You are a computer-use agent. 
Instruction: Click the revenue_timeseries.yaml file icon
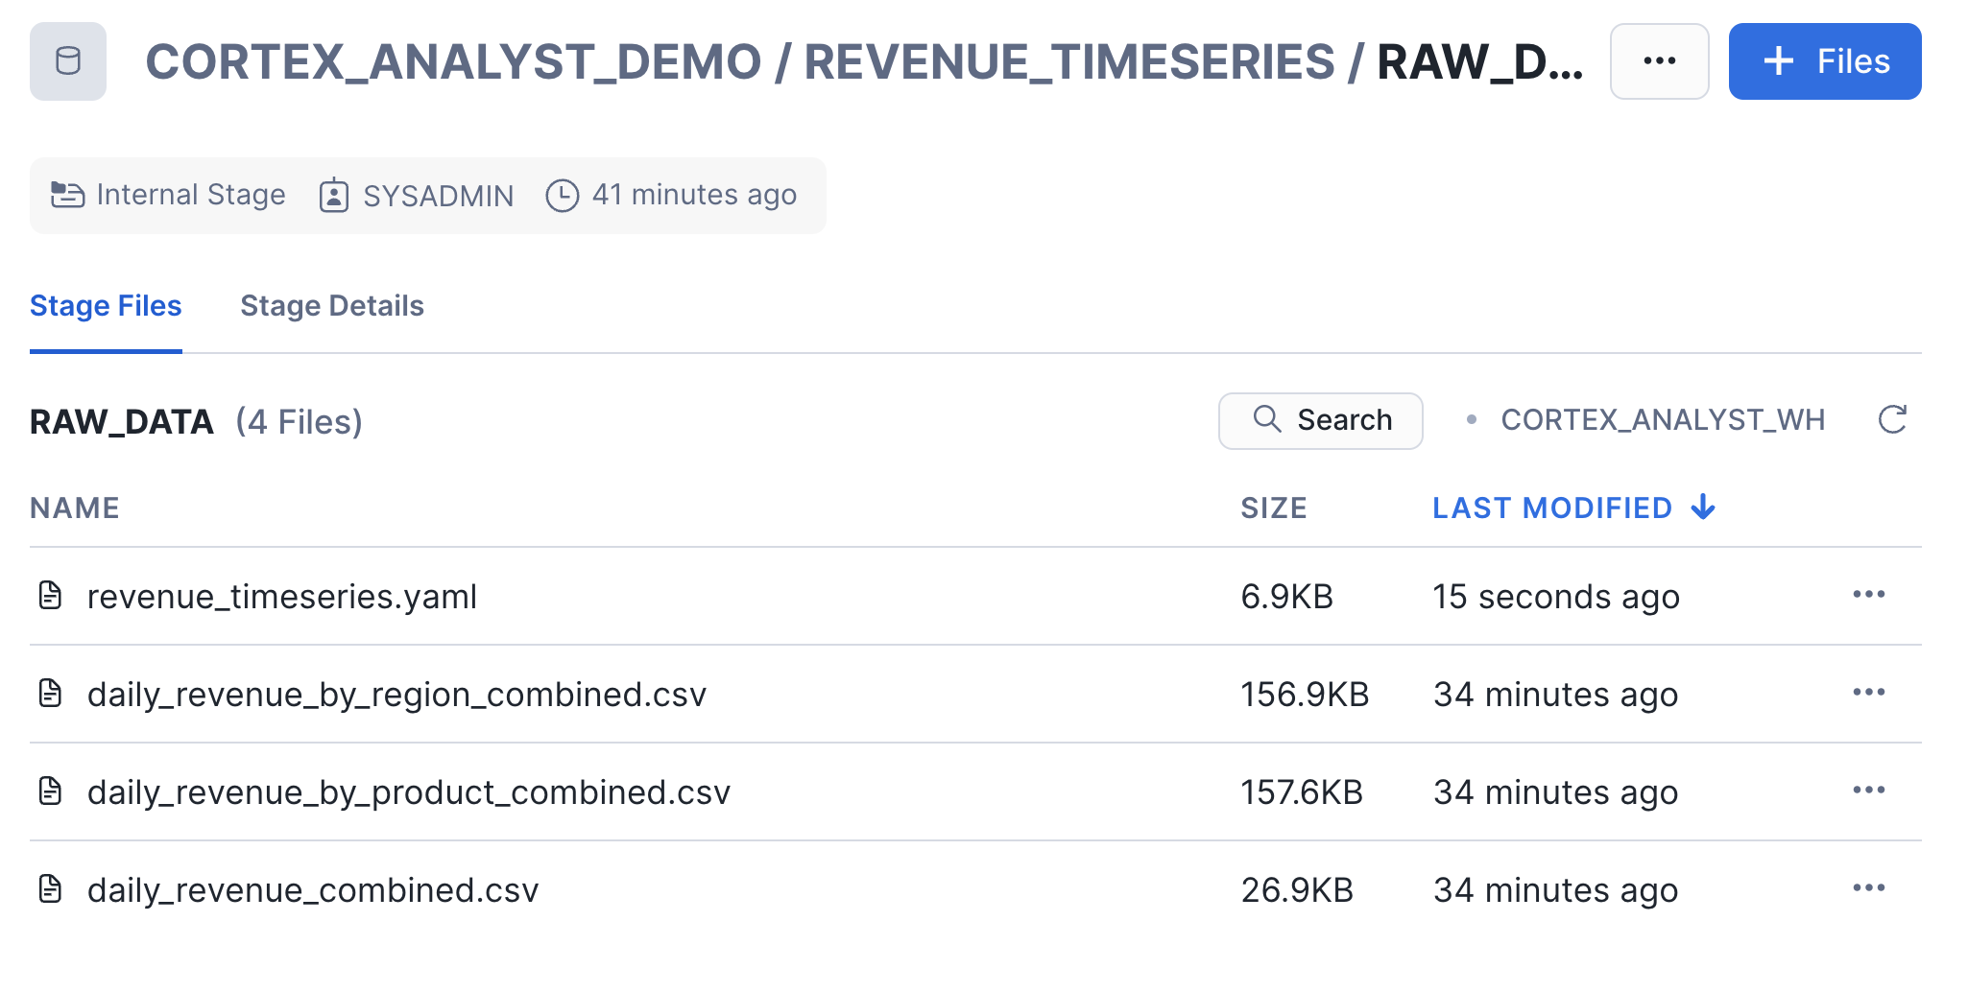[50, 596]
